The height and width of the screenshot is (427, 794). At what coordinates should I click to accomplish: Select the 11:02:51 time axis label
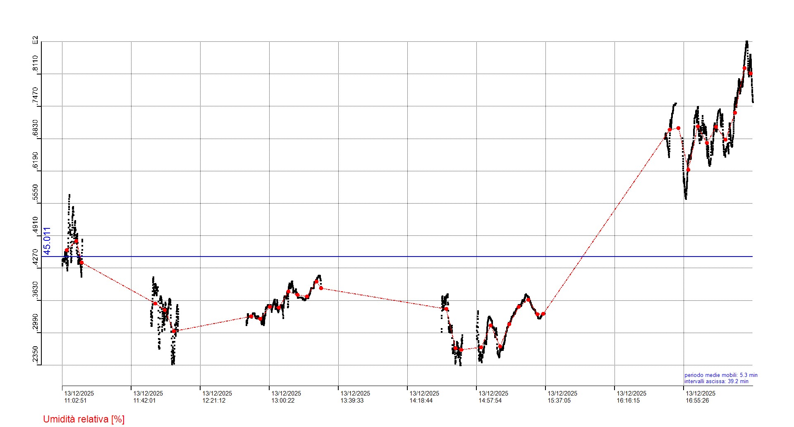(x=75, y=401)
